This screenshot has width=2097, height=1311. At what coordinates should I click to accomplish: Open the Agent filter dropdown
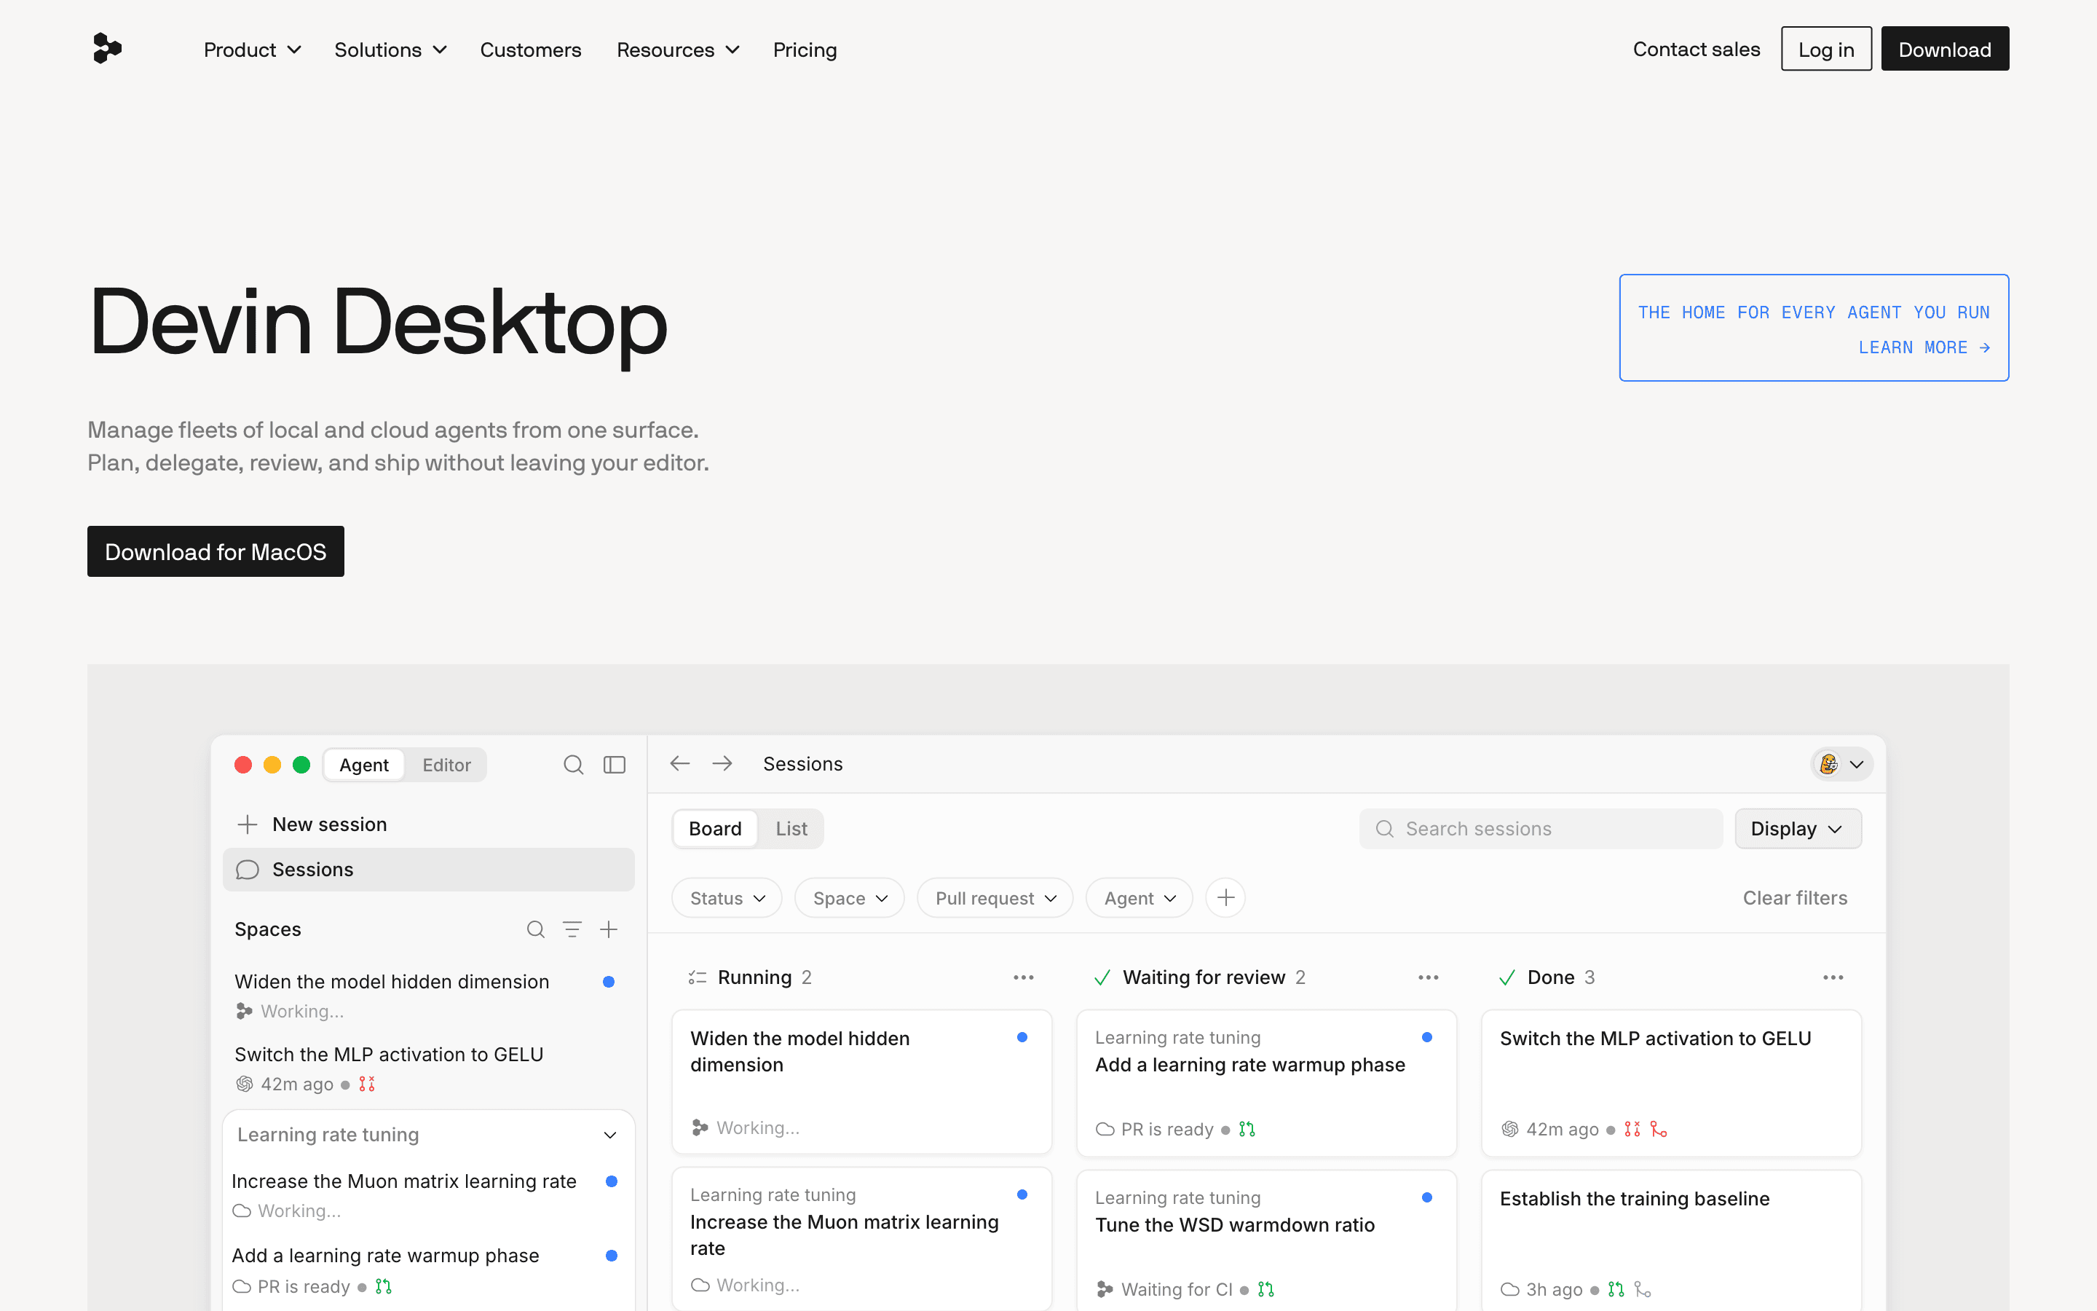[x=1139, y=898]
